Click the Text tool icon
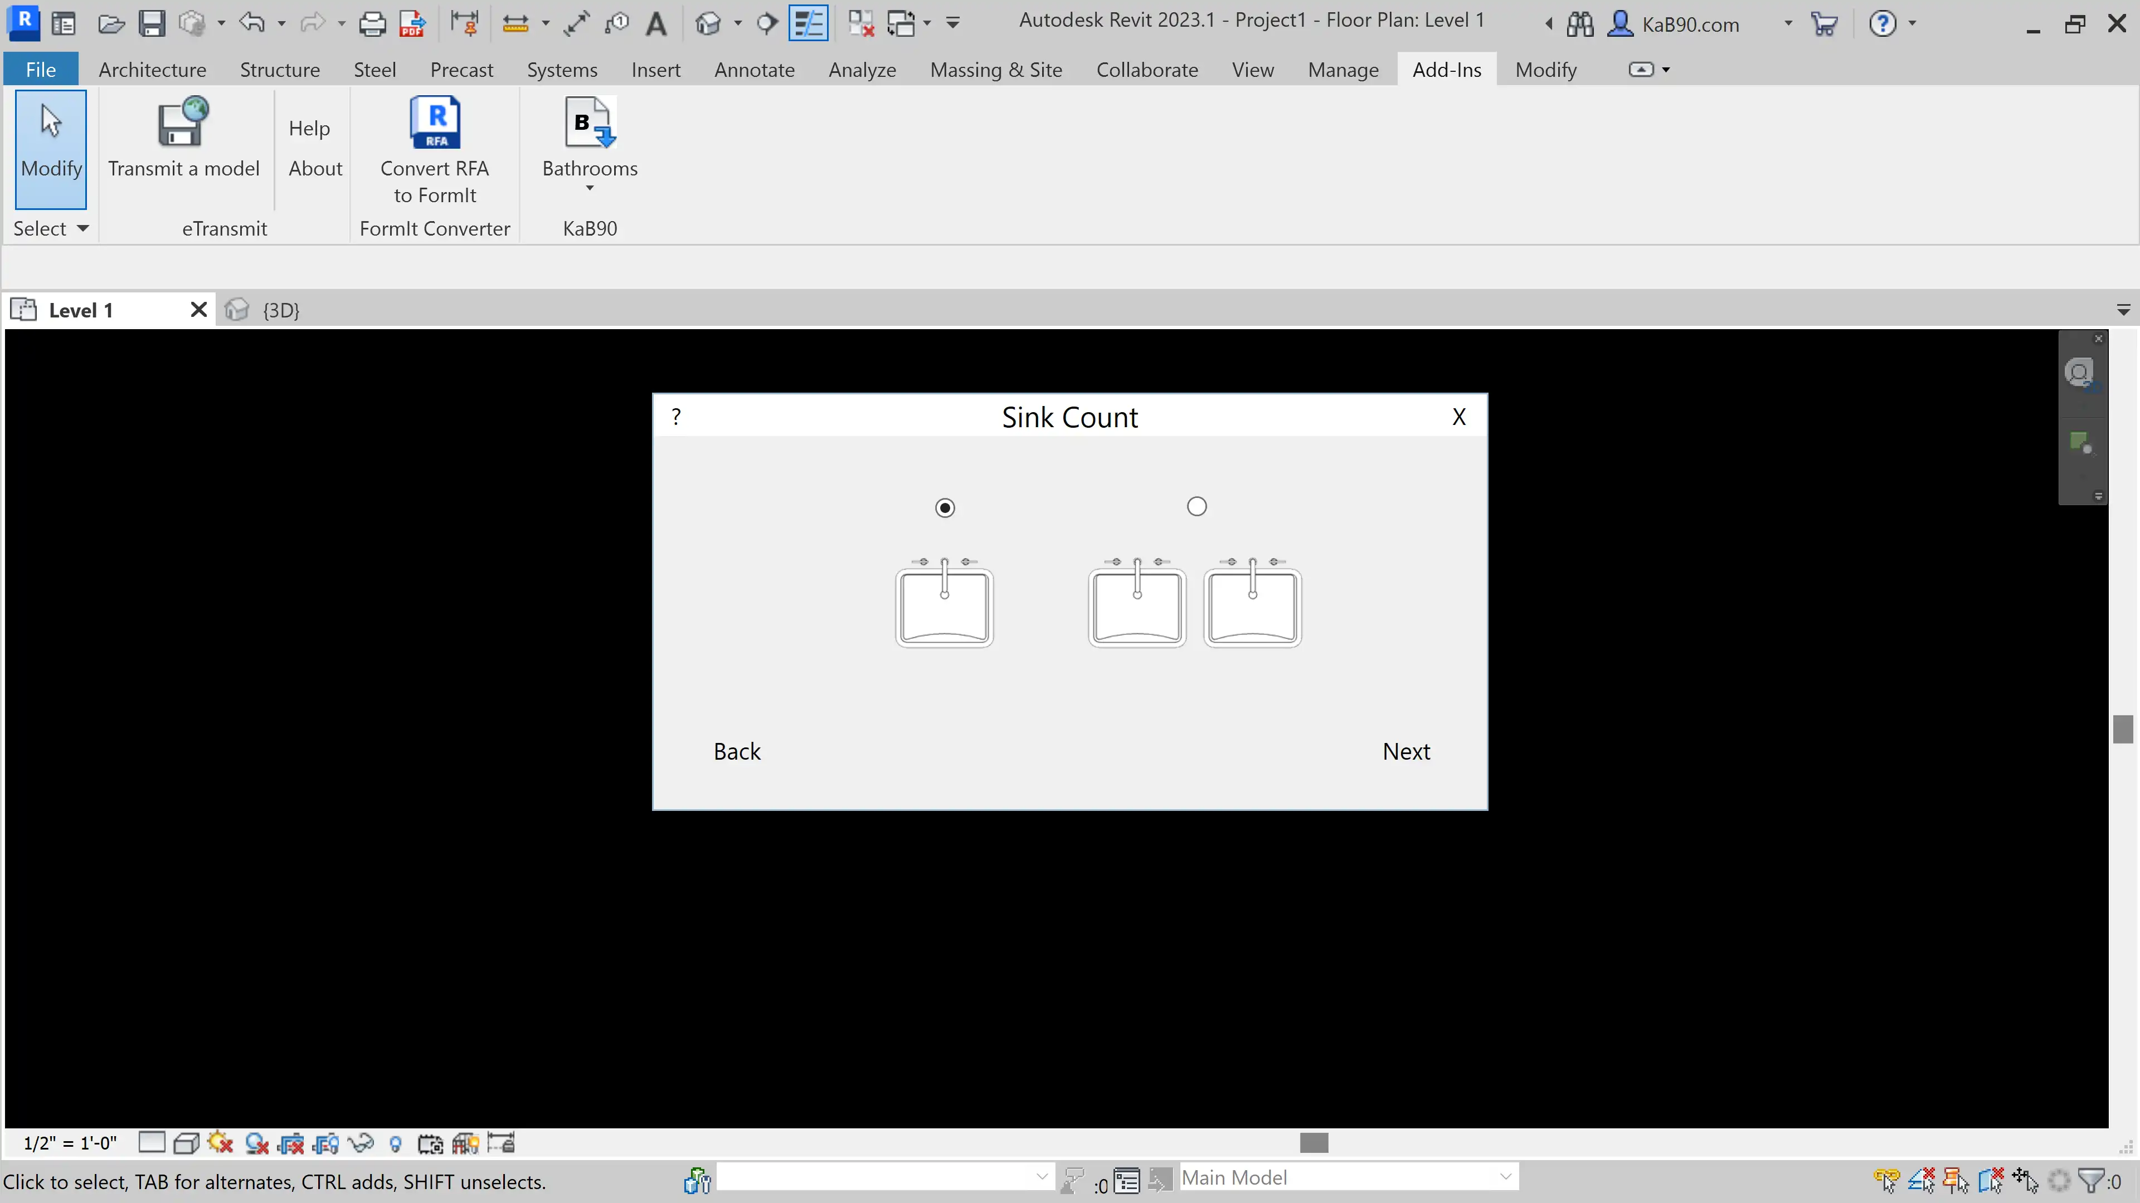 [656, 23]
